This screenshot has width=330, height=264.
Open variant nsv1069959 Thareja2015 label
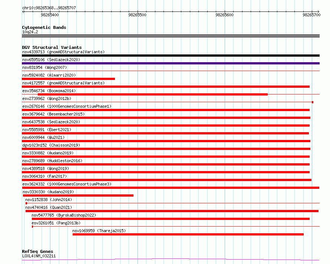pos(99,231)
